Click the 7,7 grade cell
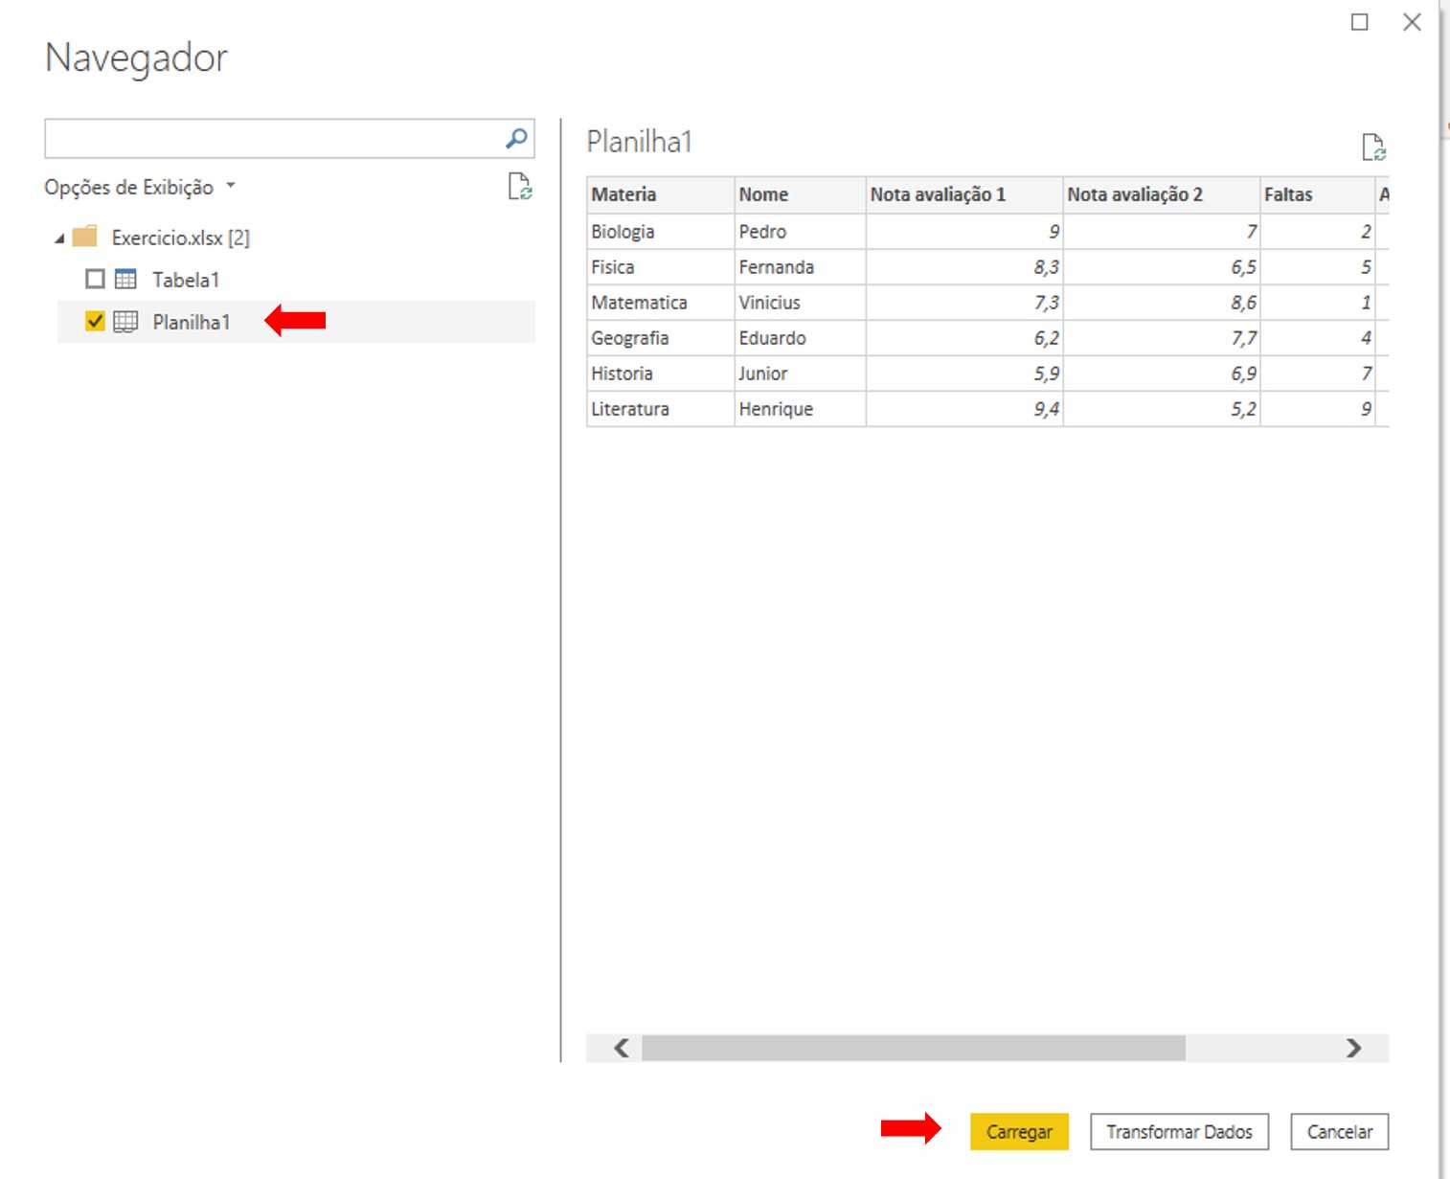This screenshot has width=1450, height=1179. (x=1162, y=338)
